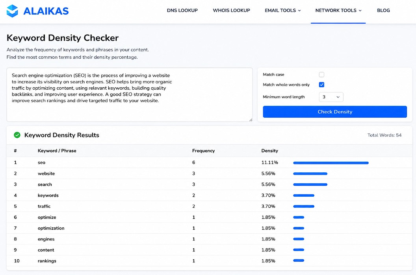Select the 'optimize' keyword cell

pos(47,217)
